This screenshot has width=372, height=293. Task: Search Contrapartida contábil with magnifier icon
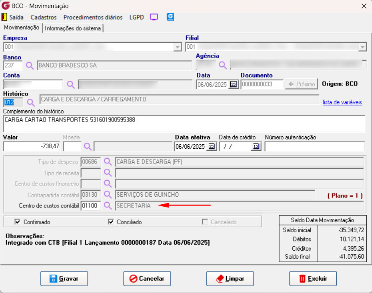(x=108, y=195)
